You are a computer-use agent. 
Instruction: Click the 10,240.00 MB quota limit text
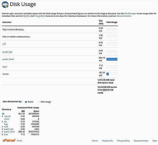pyautogui.click(x=107, y=90)
